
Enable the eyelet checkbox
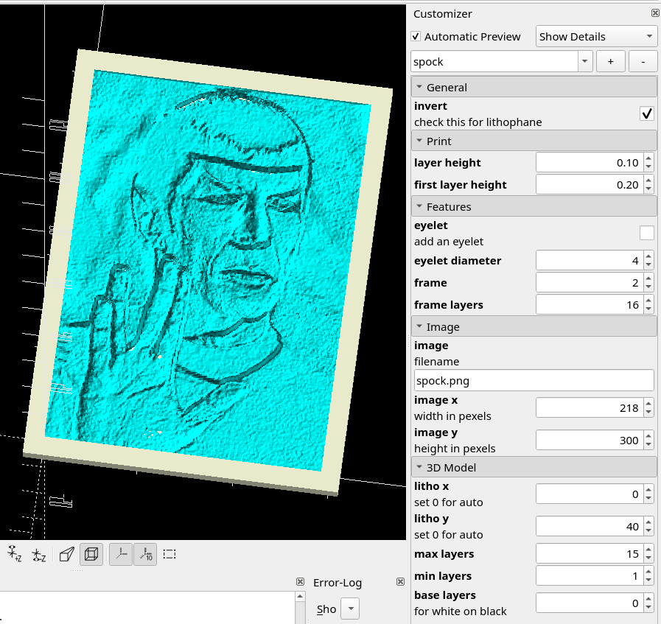(646, 233)
